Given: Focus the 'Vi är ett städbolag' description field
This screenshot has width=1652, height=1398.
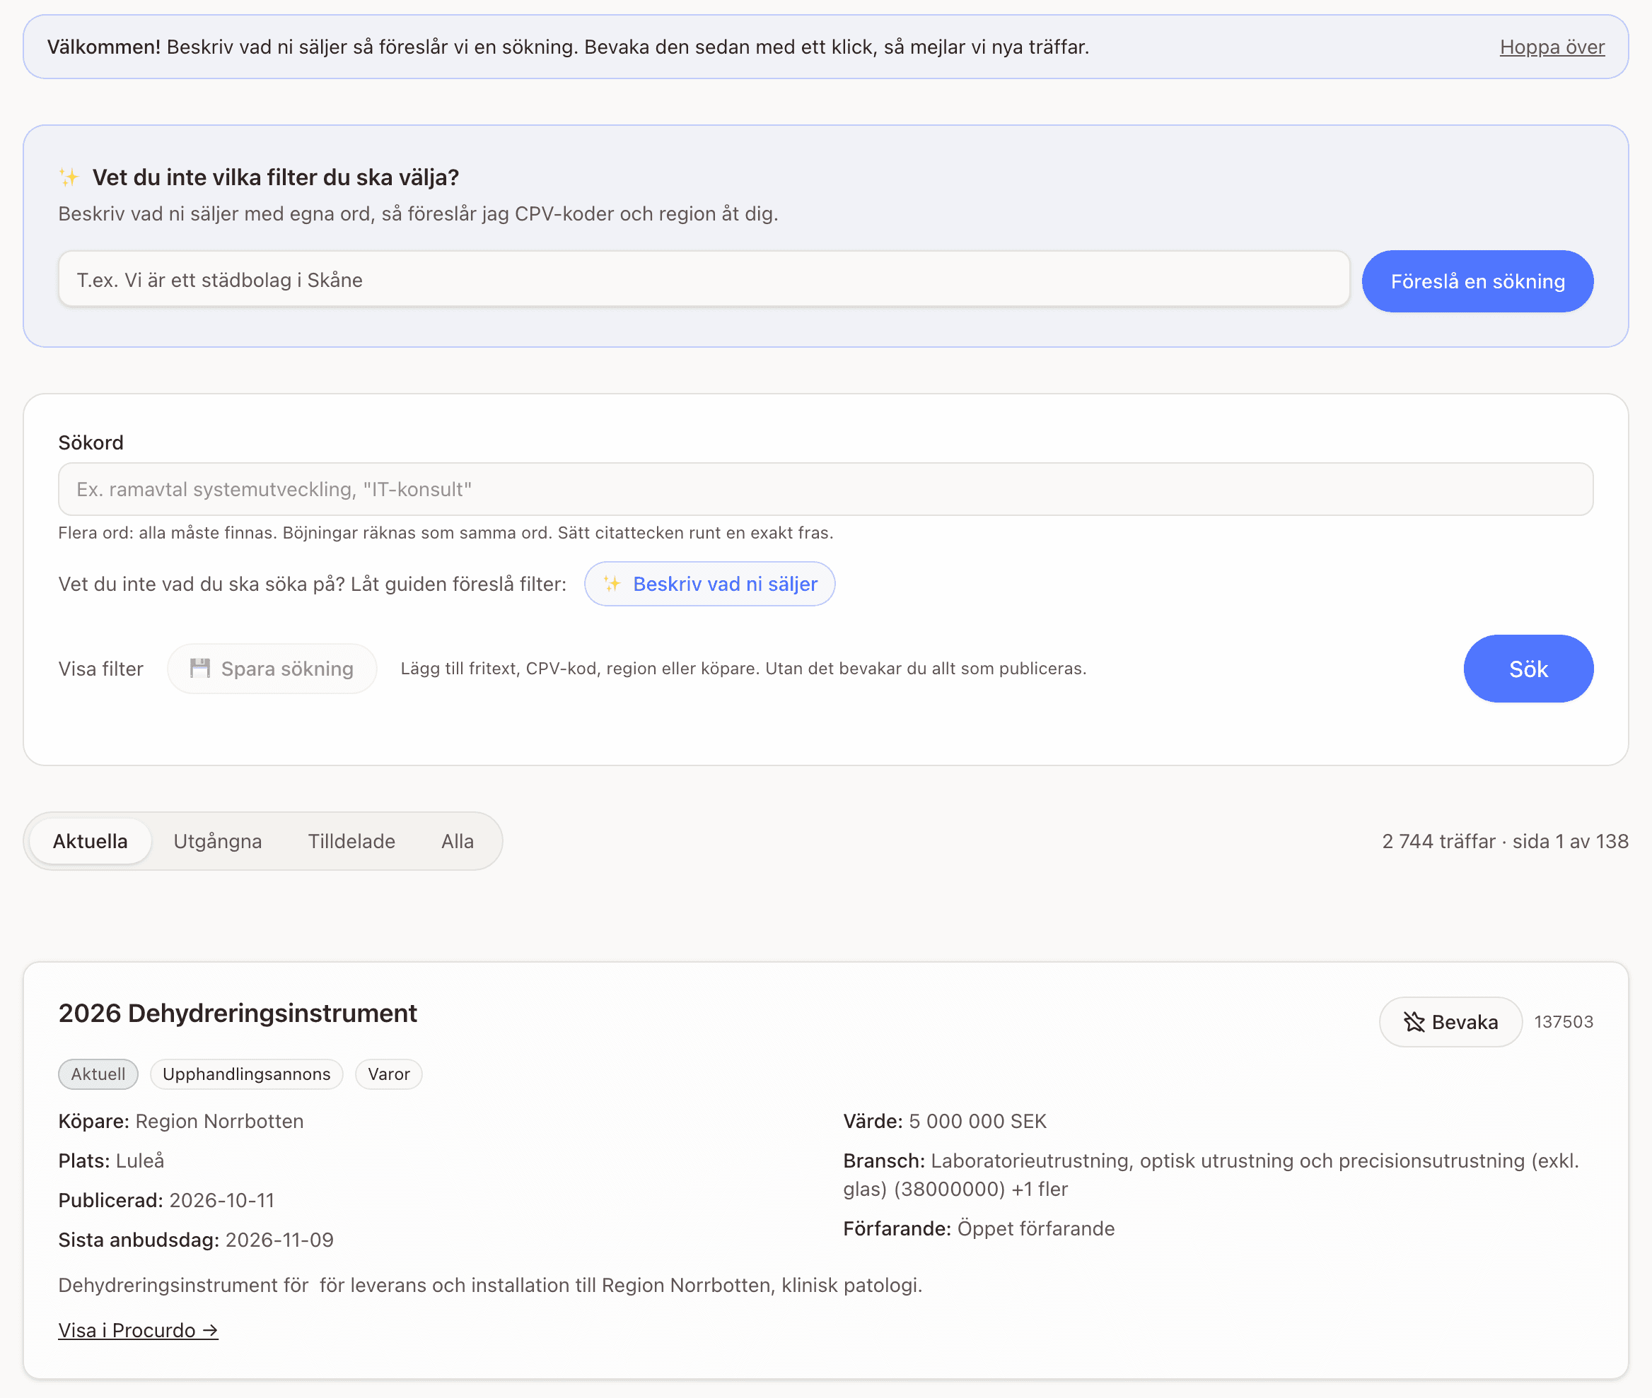Looking at the screenshot, I should pos(704,280).
